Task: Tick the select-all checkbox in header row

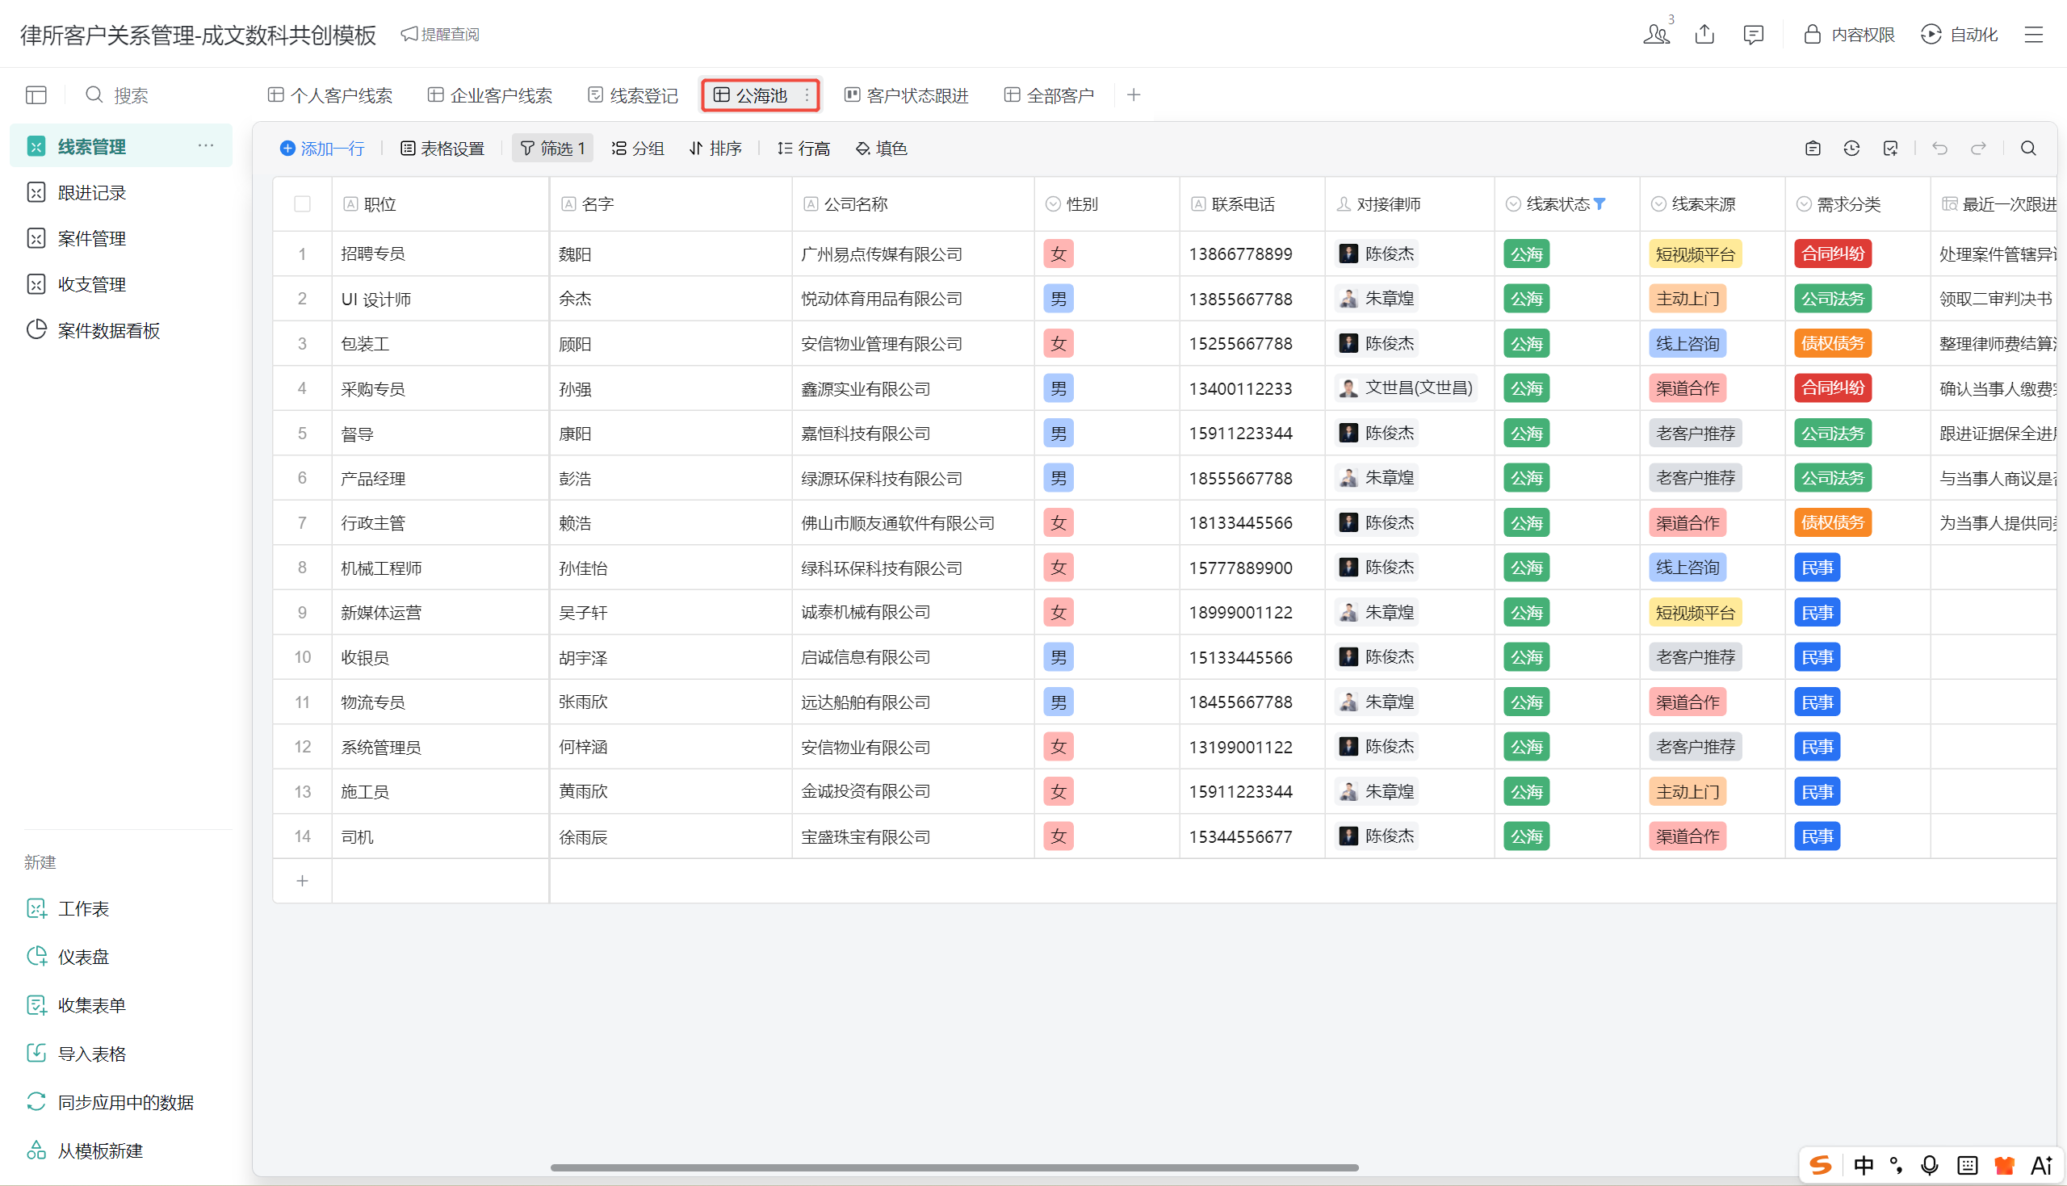Action: pyautogui.click(x=302, y=203)
